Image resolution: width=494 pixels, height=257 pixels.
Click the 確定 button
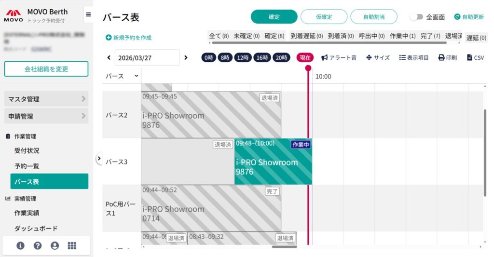(x=274, y=17)
